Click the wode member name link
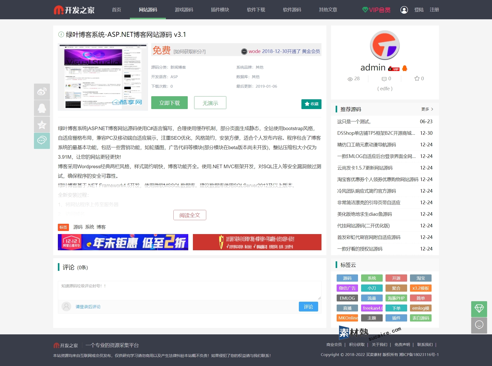The image size is (492, 366). (255, 51)
